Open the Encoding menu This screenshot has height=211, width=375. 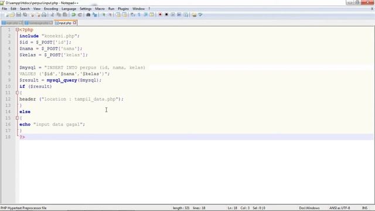[x=51, y=9]
